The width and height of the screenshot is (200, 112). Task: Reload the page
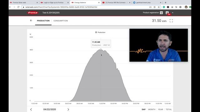(x=18, y=7)
